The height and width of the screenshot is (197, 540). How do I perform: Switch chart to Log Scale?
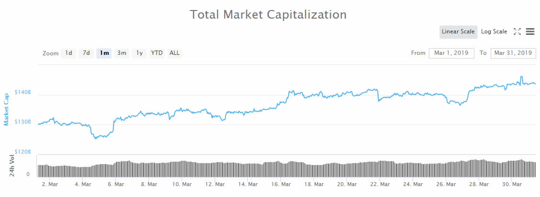(494, 31)
